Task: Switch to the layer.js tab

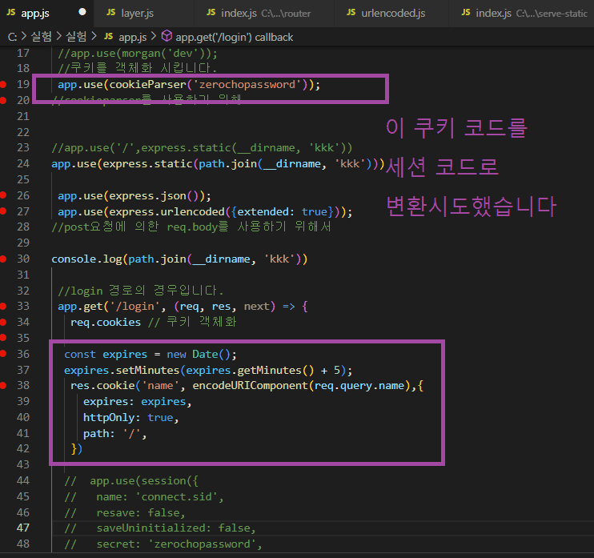Action: [138, 14]
